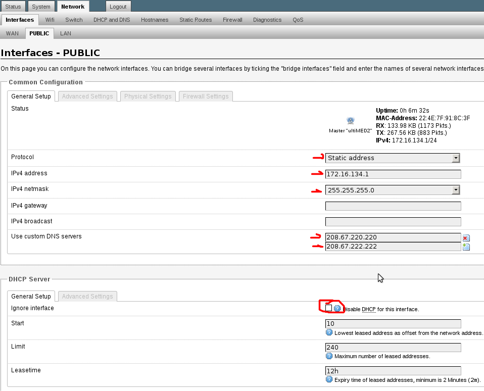
Task: Click the help icon for Lowest leased address
Action: click(x=329, y=332)
